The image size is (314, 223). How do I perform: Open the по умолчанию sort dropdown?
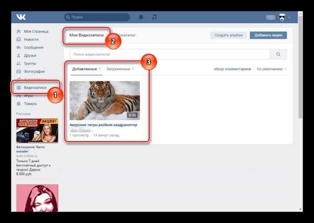tap(272, 69)
